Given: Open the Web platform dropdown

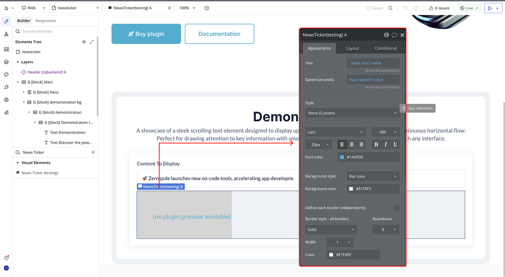Looking at the screenshot, I should click(x=33, y=8).
